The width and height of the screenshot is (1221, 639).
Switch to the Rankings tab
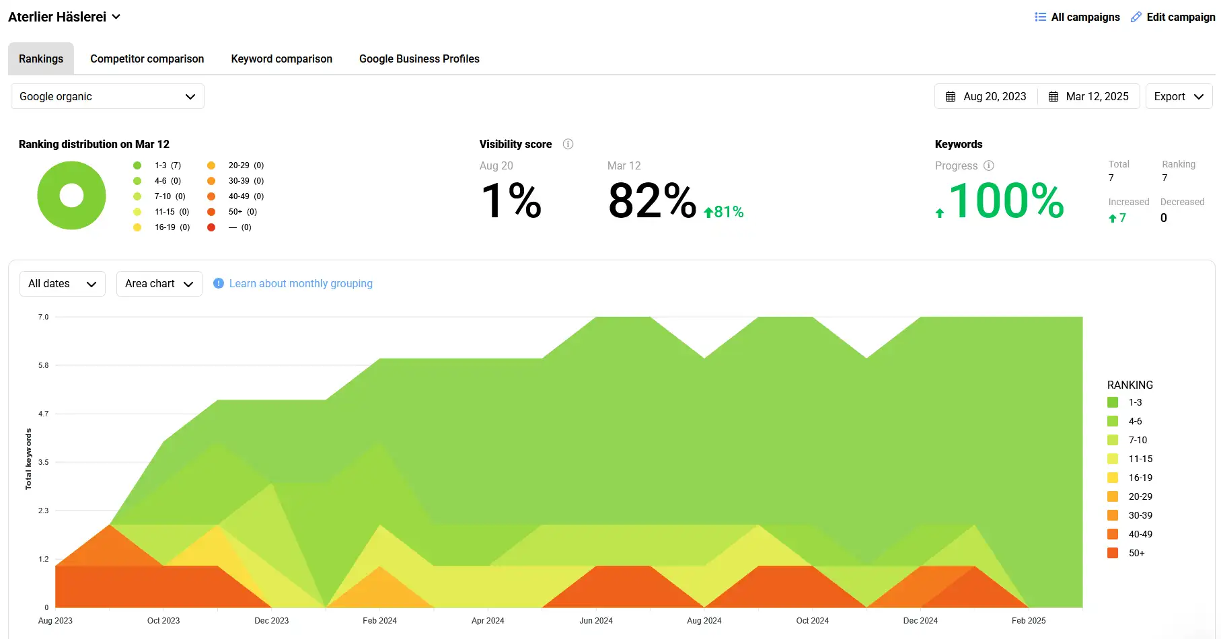41,59
